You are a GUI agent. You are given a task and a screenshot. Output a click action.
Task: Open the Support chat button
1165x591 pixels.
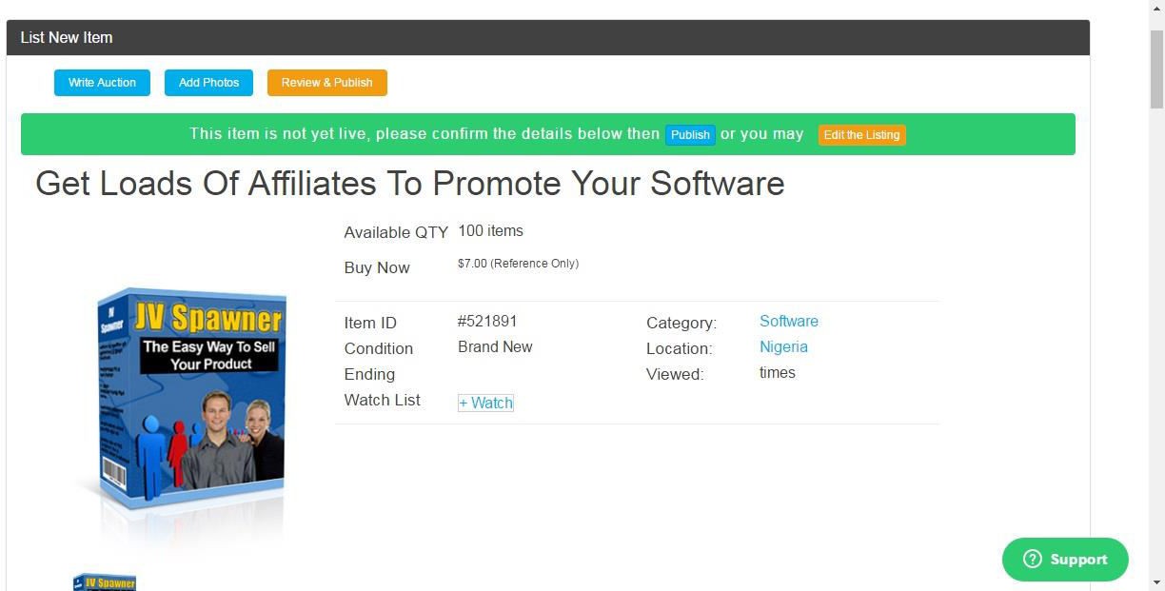pos(1065,560)
